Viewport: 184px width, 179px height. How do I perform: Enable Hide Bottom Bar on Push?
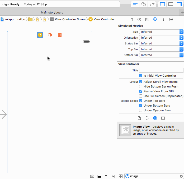pos(141,86)
